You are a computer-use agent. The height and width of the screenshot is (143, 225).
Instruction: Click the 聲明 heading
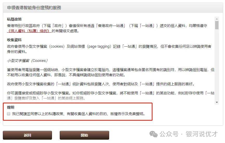[x=11, y=107]
